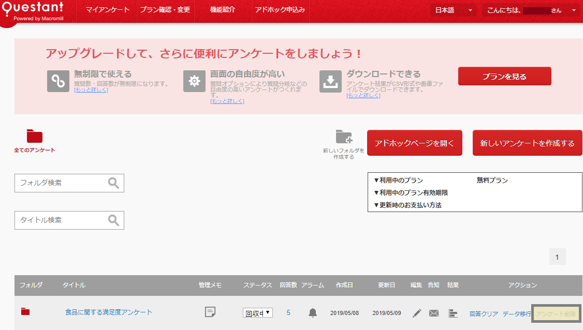The width and height of the screenshot is (583, 330).
Task: Click the envelope 告知 icon
Action: point(434,313)
